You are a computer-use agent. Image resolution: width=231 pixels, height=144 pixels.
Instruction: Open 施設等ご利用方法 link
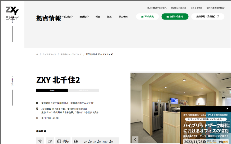(179, 8)
